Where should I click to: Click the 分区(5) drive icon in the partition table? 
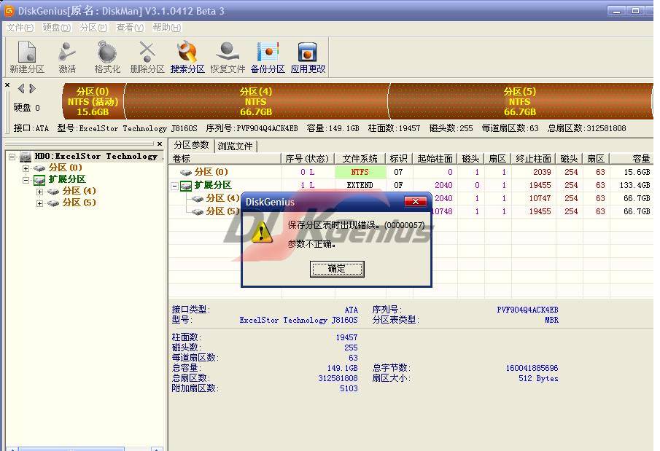tap(198, 211)
